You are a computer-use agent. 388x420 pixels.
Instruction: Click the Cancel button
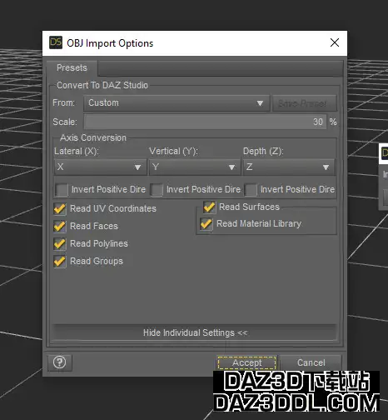click(311, 362)
